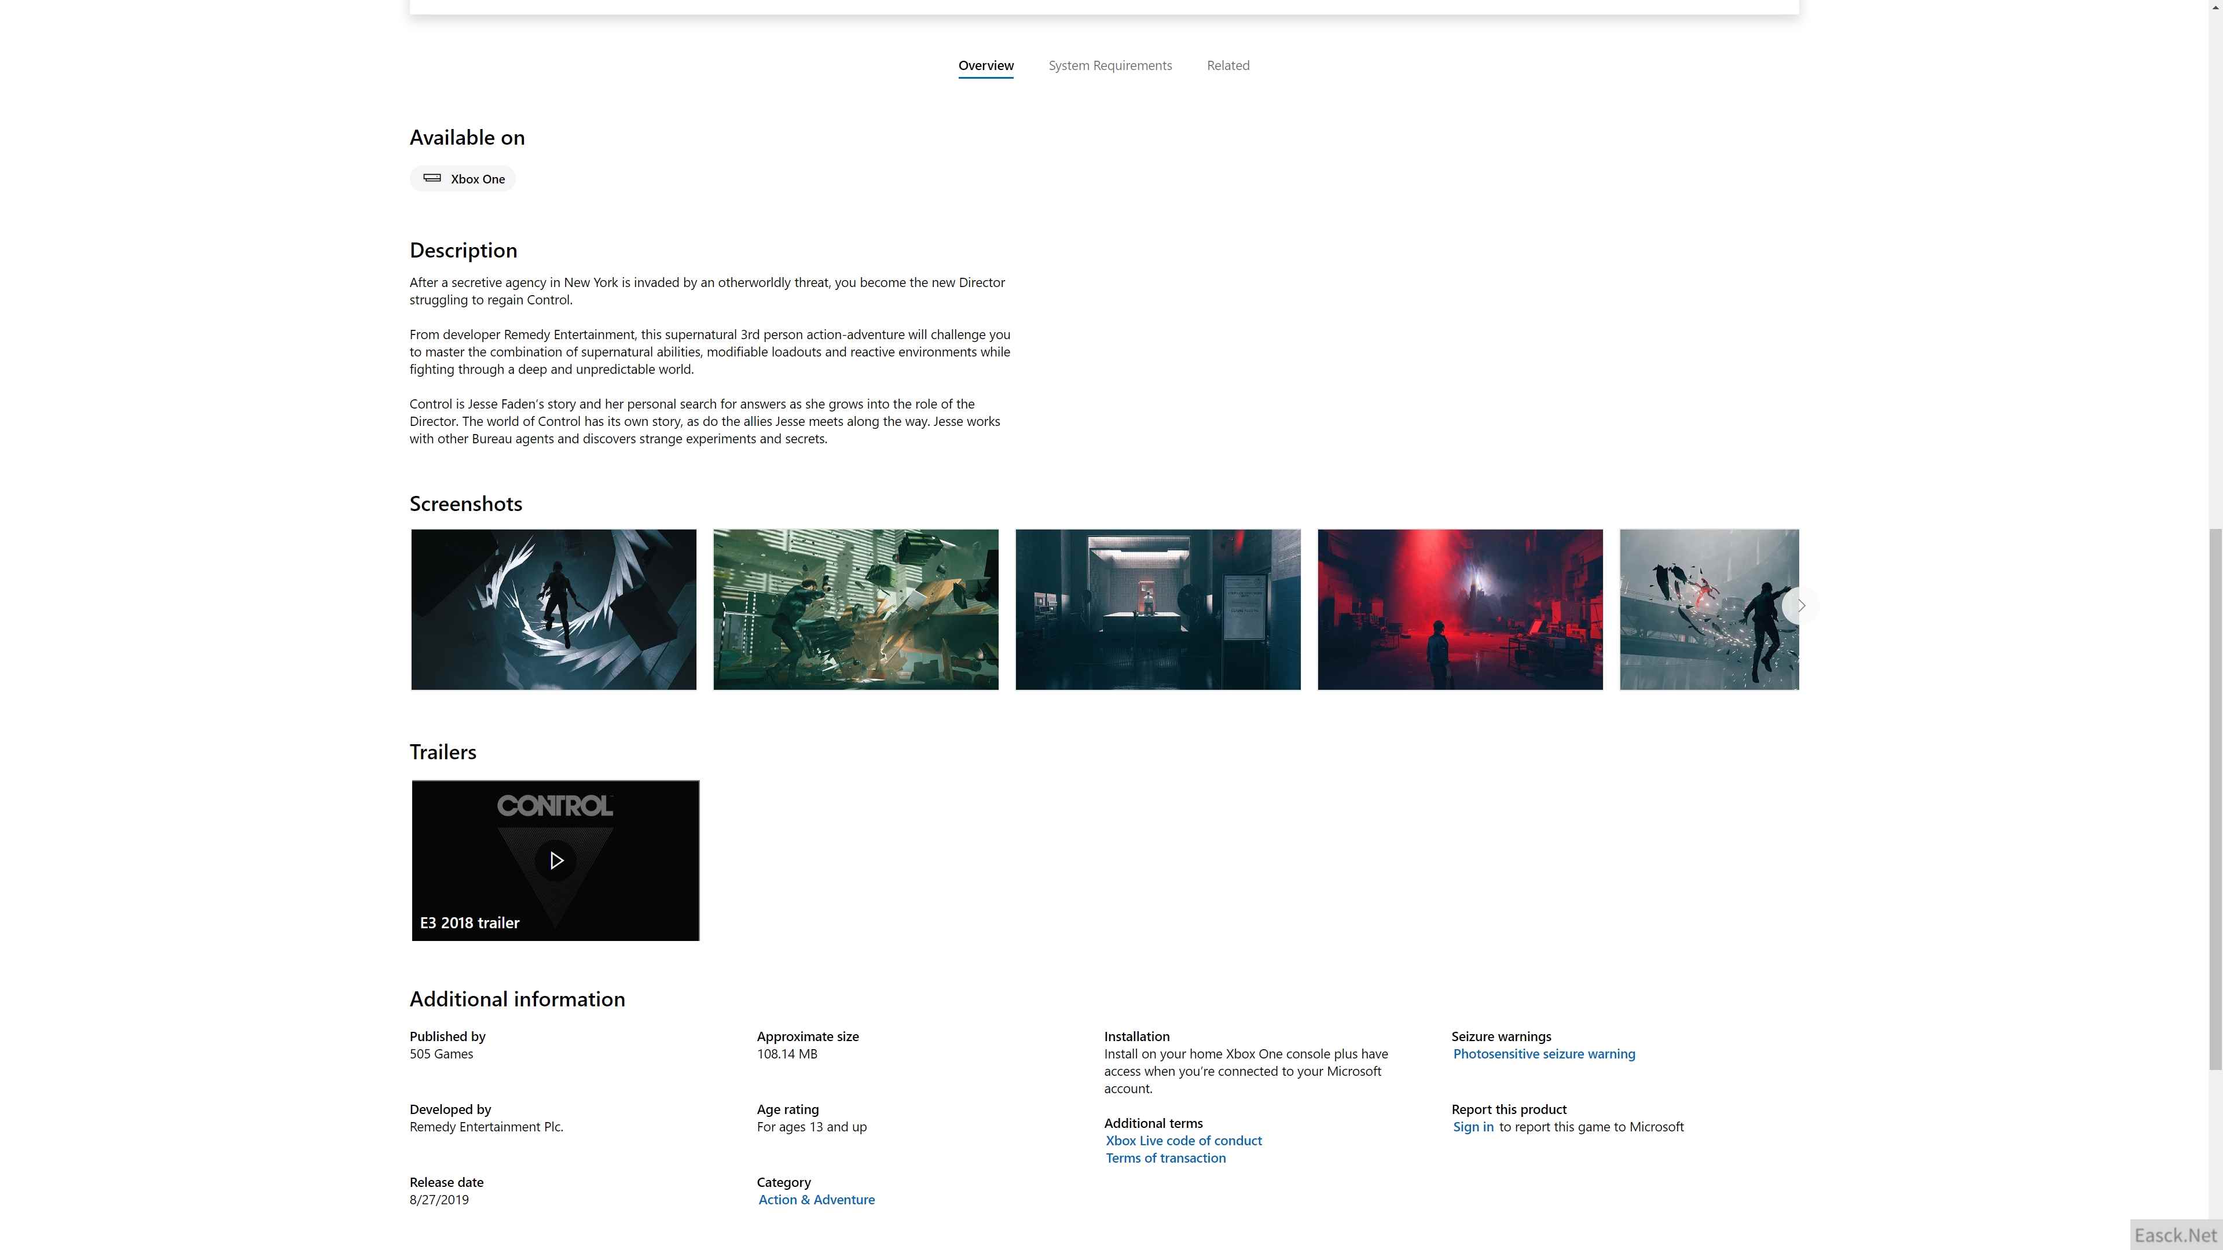This screenshot has width=2223, height=1250.
Task: Open the System Requirements tab
Action: click(x=1110, y=65)
